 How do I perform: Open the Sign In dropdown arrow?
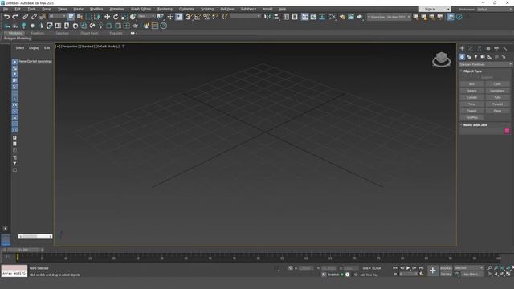(448, 9)
